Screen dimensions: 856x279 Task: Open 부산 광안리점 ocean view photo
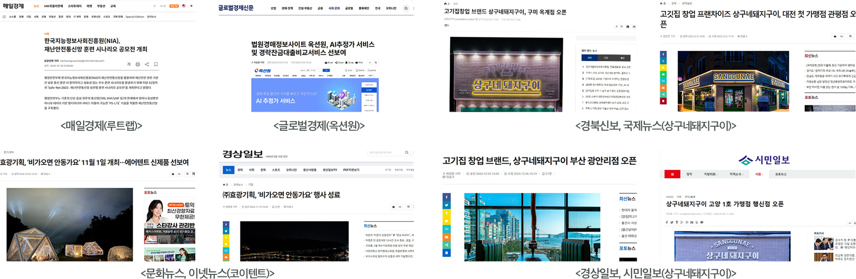coord(532,227)
